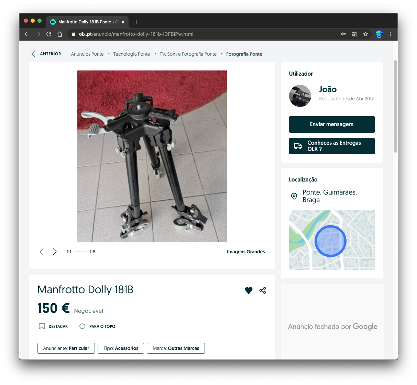Click Registado desde Abr 2017 text

tap(346, 99)
